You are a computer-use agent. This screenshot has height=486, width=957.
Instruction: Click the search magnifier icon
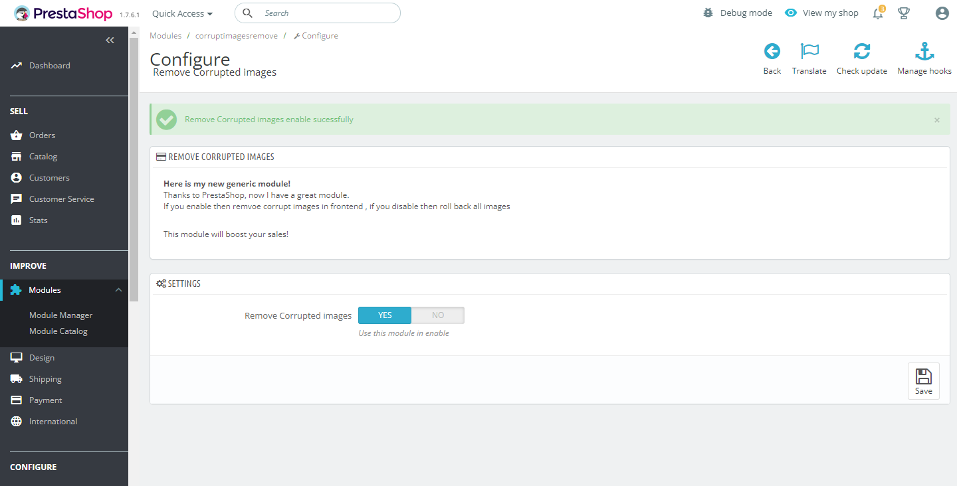[x=247, y=13]
